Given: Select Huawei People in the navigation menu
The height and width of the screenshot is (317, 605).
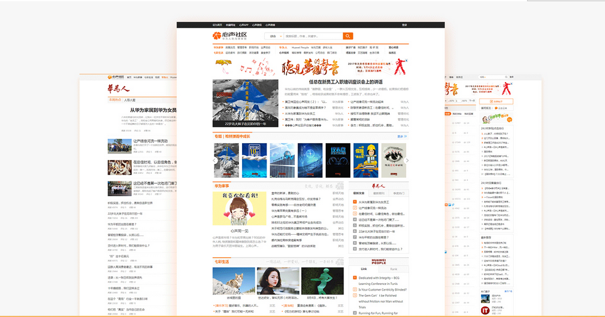Looking at the screenshot, I should pyautogui.click(x=300, y=48).
